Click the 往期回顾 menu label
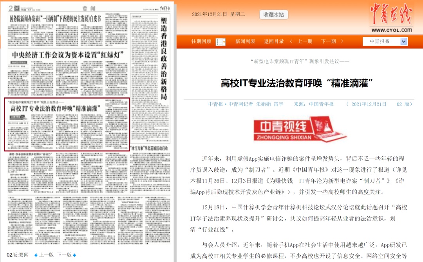 [x=201, y=41]
